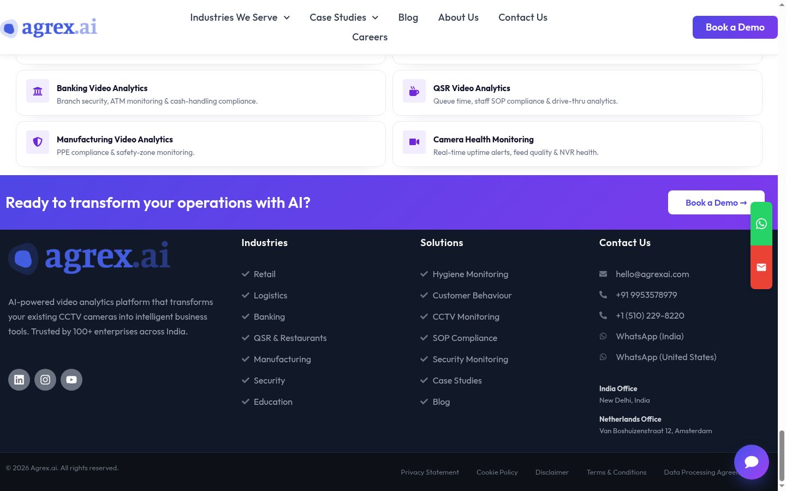Click the agrex.ai logo in header
The width and height of the screenshot is (786, 491).
(x=49, y=27)
